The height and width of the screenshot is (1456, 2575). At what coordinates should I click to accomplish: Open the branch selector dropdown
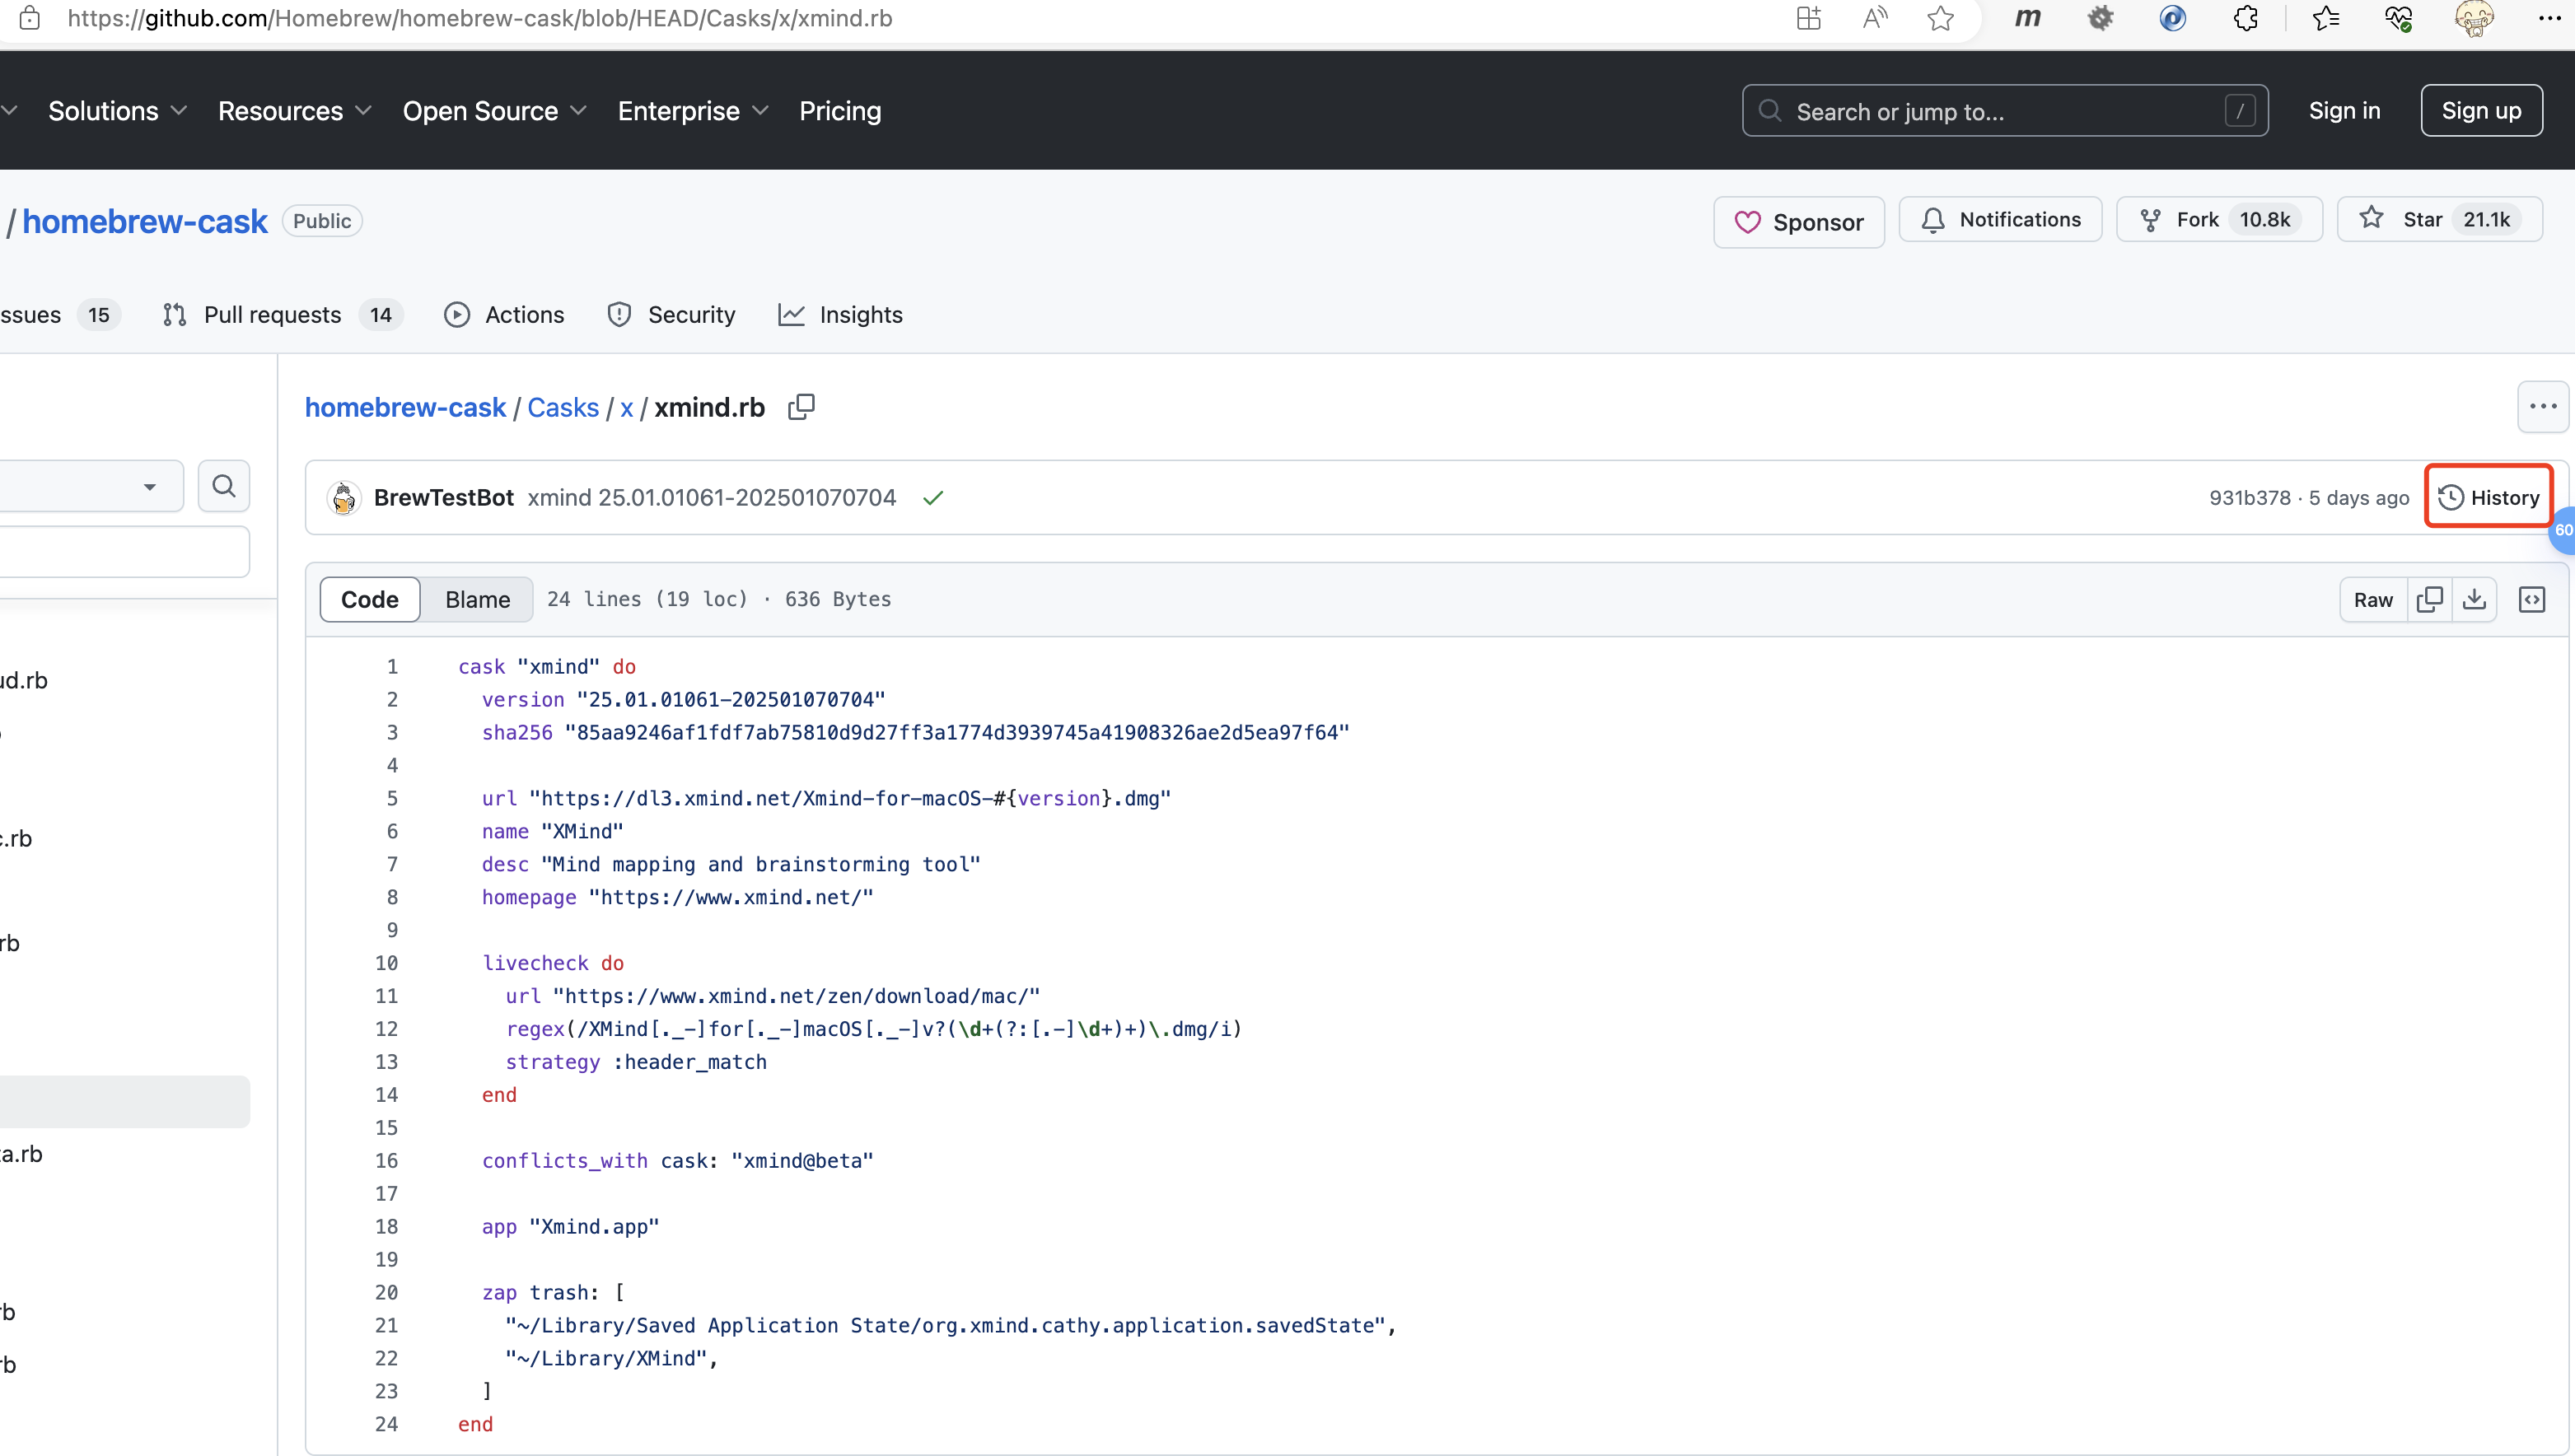click(90, 486)
